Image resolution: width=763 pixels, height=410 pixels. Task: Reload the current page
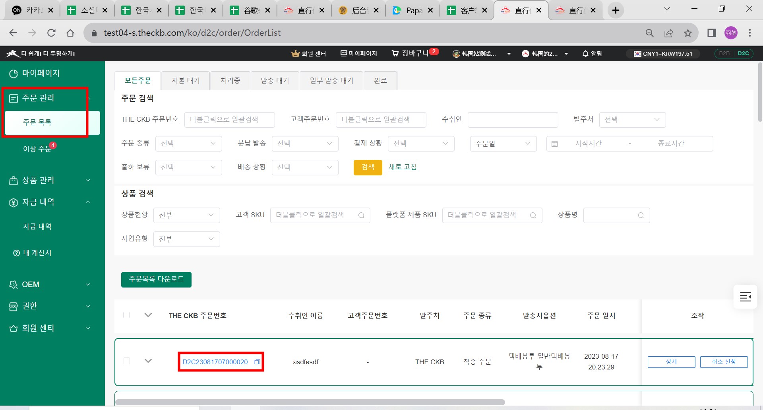[x=51, y=33]
